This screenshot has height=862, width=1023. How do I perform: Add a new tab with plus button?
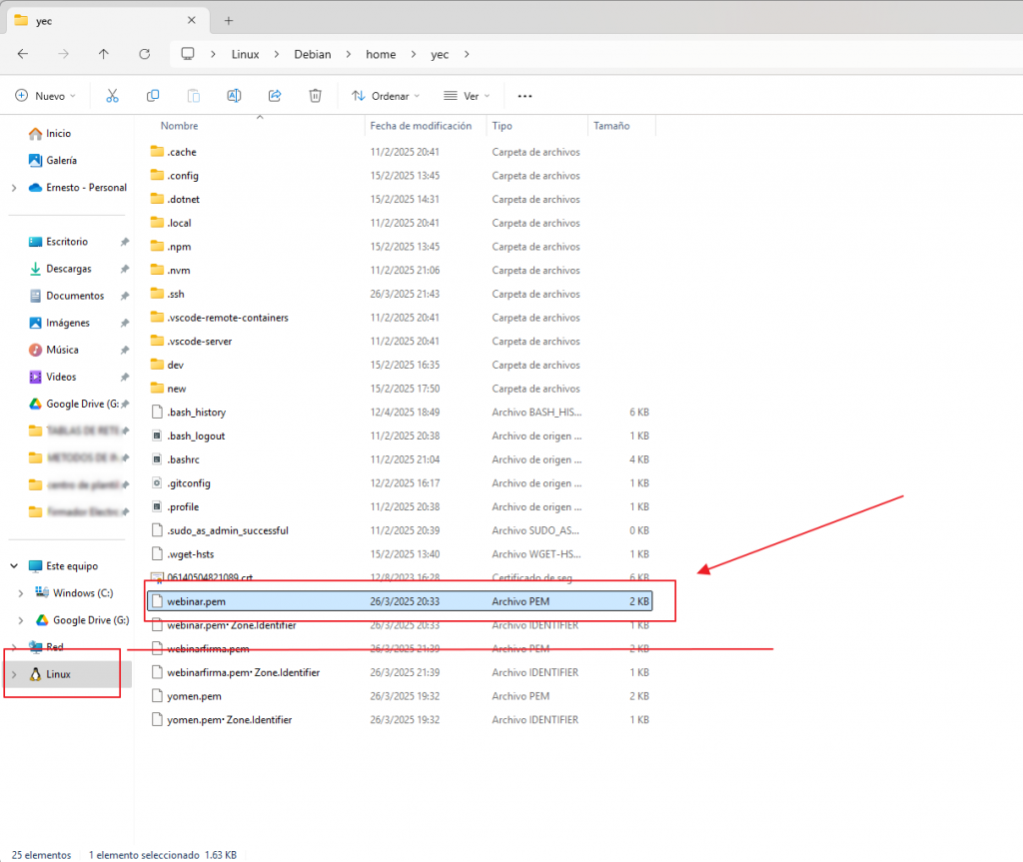pos(229,21)
